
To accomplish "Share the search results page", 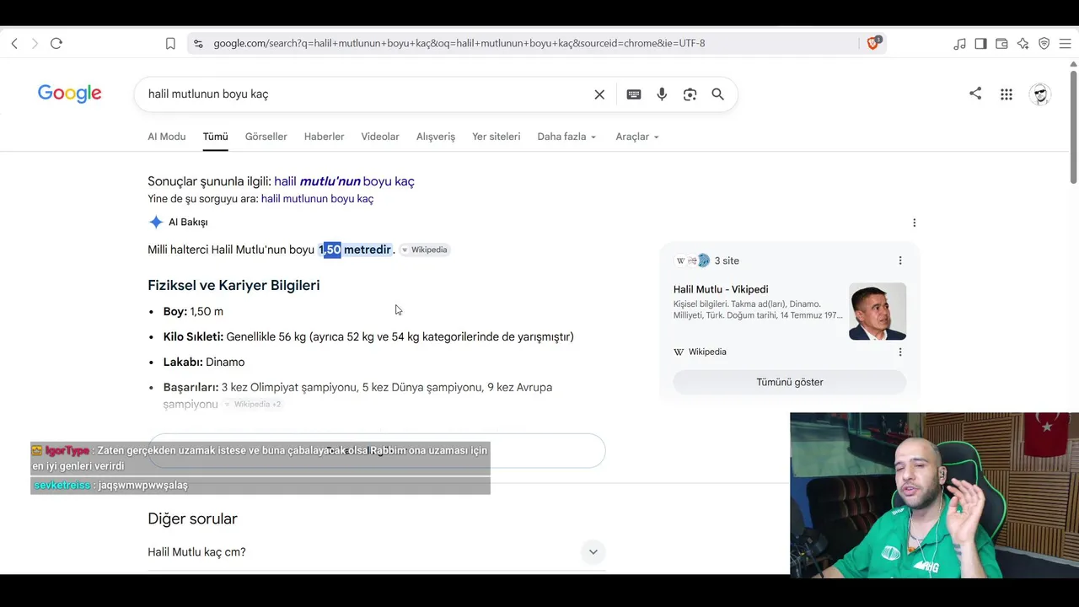I will [975, 94].
